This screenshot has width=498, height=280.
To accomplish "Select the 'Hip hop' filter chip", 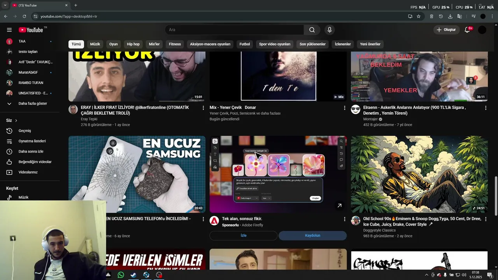I will (x=133, y=44).
